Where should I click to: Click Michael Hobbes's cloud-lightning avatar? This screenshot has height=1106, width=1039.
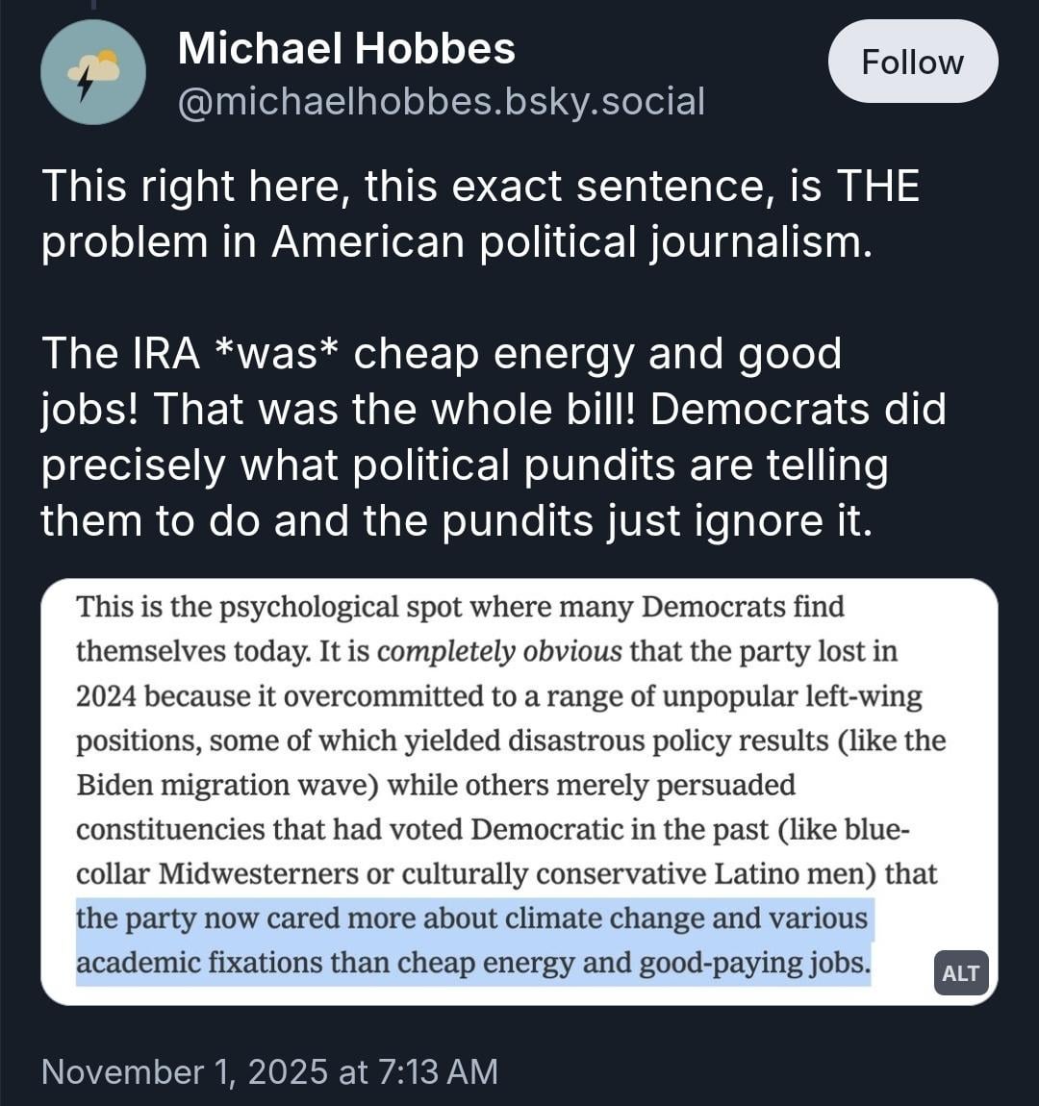tap(93, 72)
